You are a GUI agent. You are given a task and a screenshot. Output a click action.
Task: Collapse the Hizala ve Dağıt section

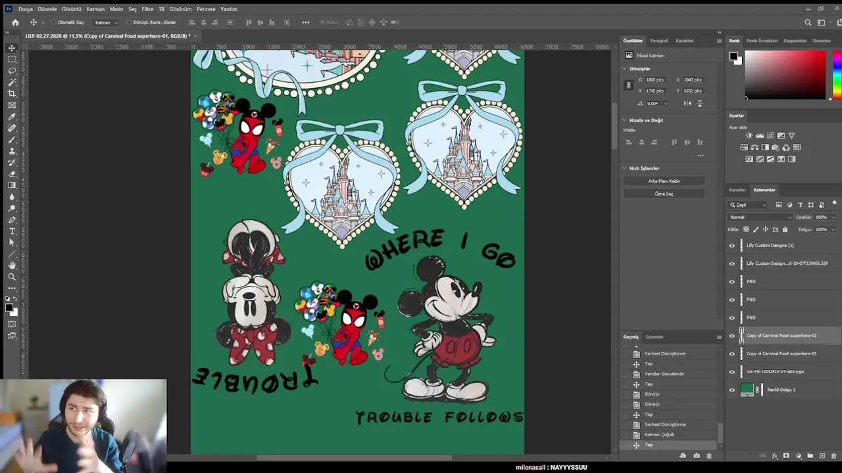click(625, 120)
